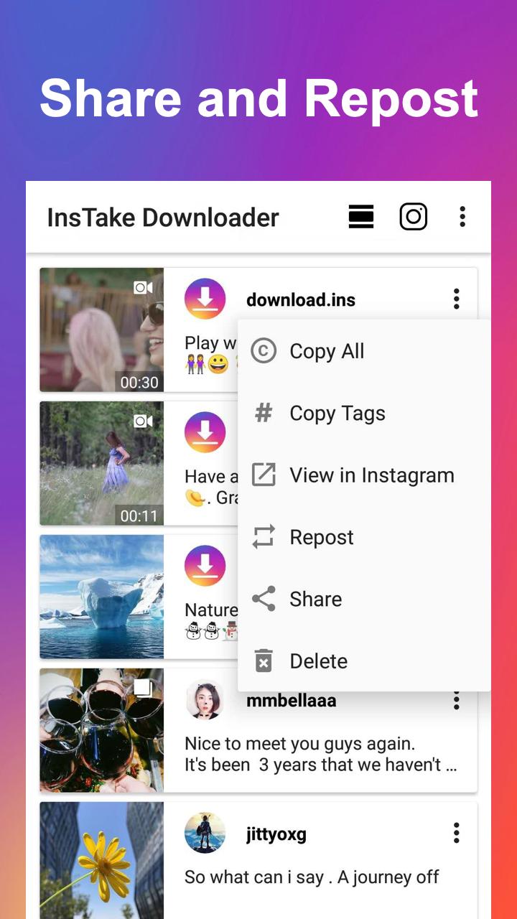517x919 pixels.
Task: Open Instagram via the camera logo icon
Action: [414, 217]
